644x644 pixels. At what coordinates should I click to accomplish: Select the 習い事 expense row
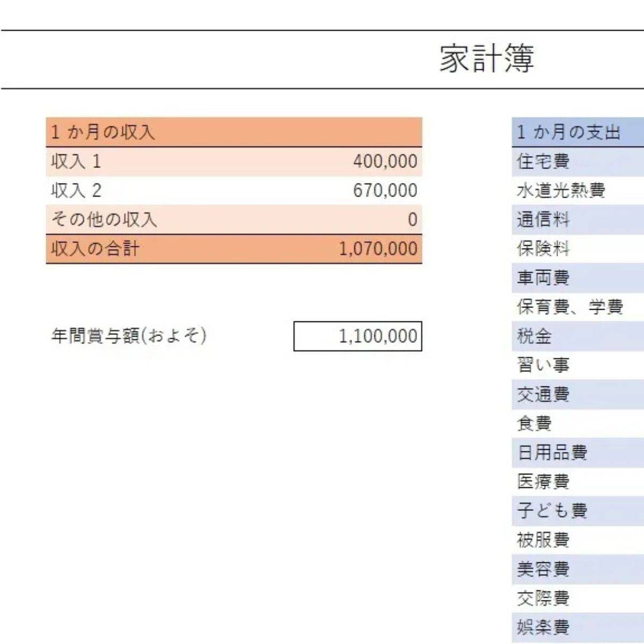click(x=578, y=365)
